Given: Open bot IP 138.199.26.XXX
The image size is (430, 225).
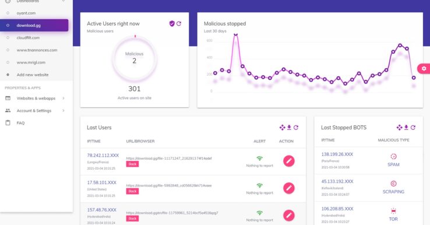Looking at the screenshot, I should point(337,154).
